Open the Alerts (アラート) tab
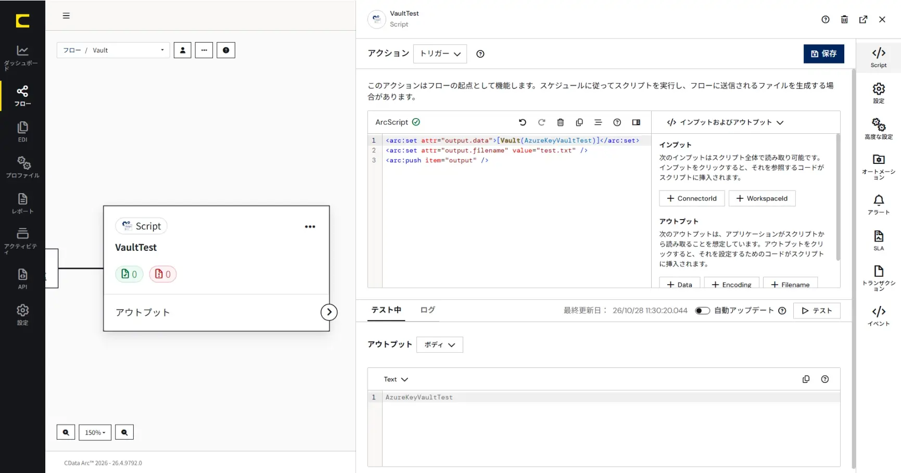 (x=879, y=204)
